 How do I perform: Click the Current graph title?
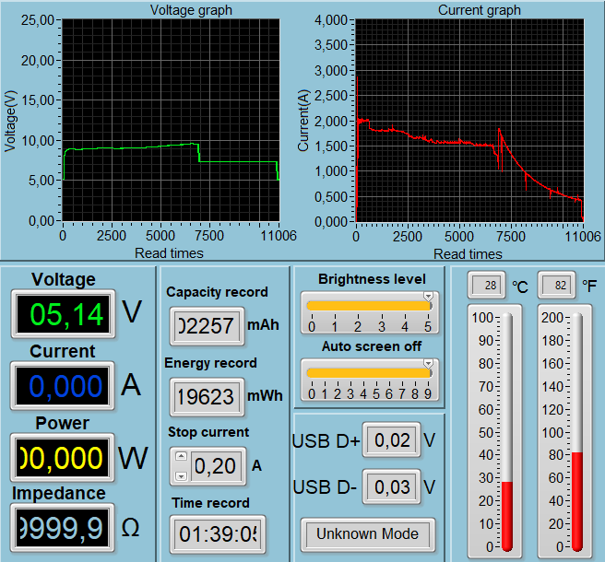coord(480,10)
